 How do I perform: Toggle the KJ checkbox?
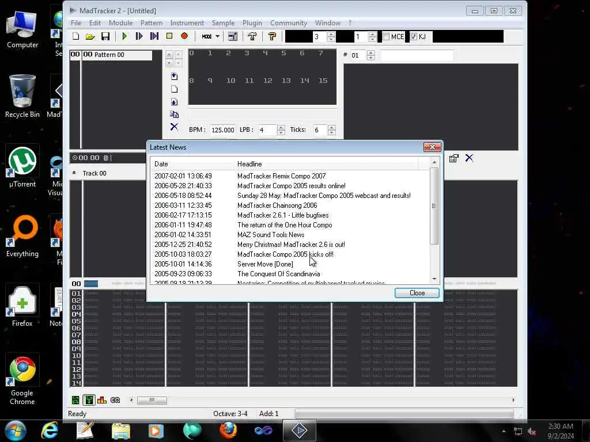(x=414, y=36)
